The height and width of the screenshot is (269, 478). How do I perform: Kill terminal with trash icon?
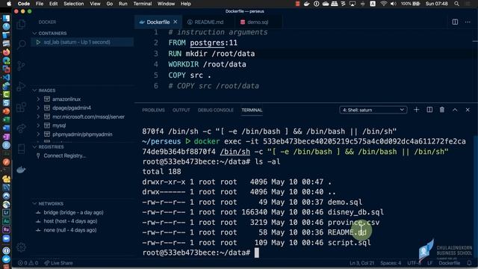pyautogui.click(x=442, y=110)
